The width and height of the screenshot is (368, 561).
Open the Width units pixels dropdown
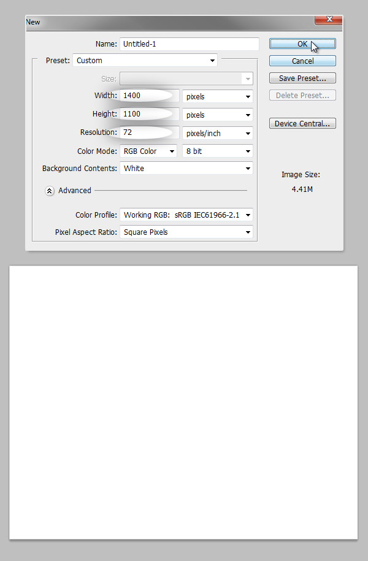point(218,97)
